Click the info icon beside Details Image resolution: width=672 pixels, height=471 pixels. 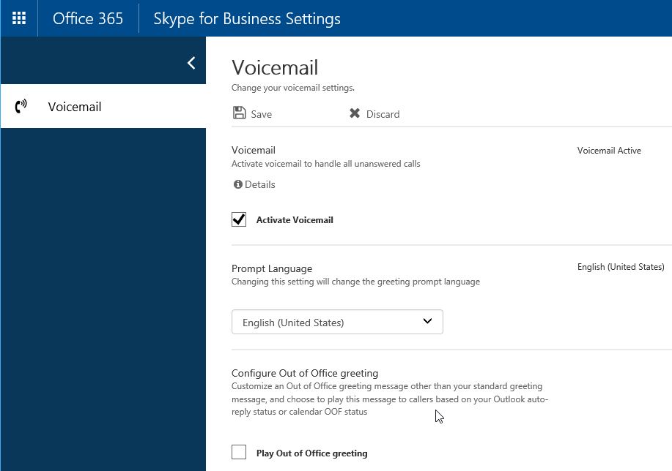click(237, 184)
